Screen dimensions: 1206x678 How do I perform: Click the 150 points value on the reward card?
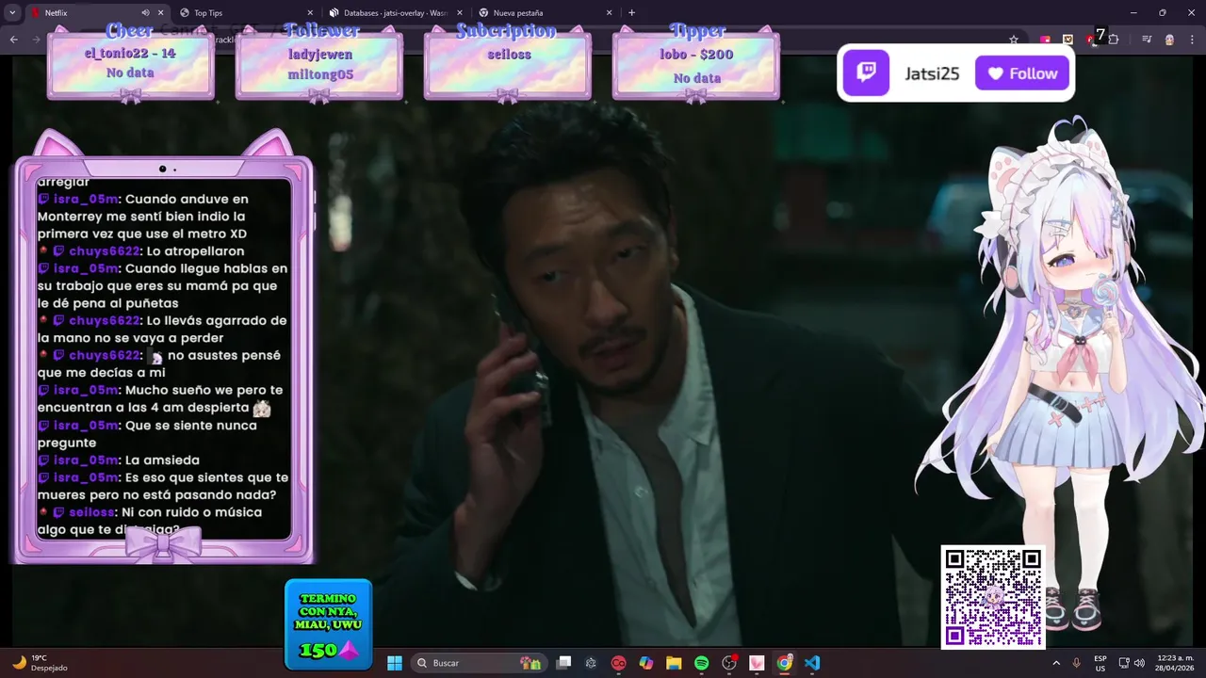(318, 651)
